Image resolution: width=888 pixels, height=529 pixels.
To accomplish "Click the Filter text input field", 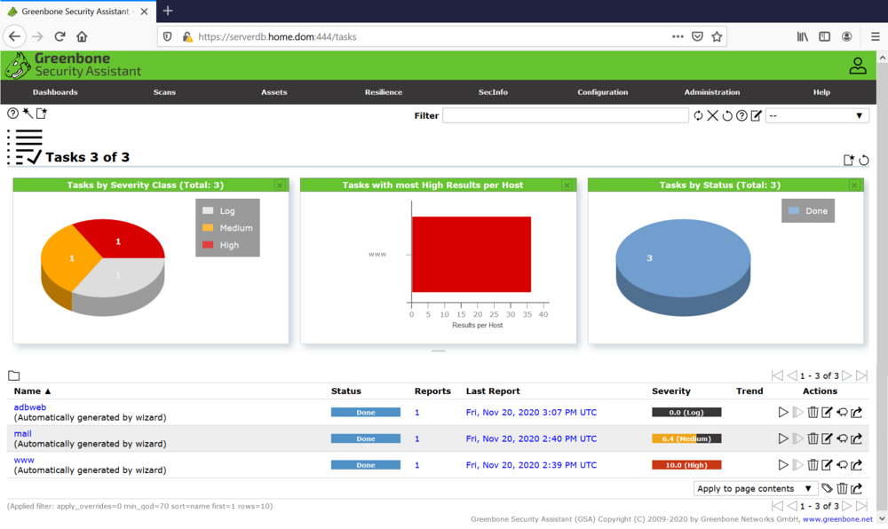I will (565, 115).
